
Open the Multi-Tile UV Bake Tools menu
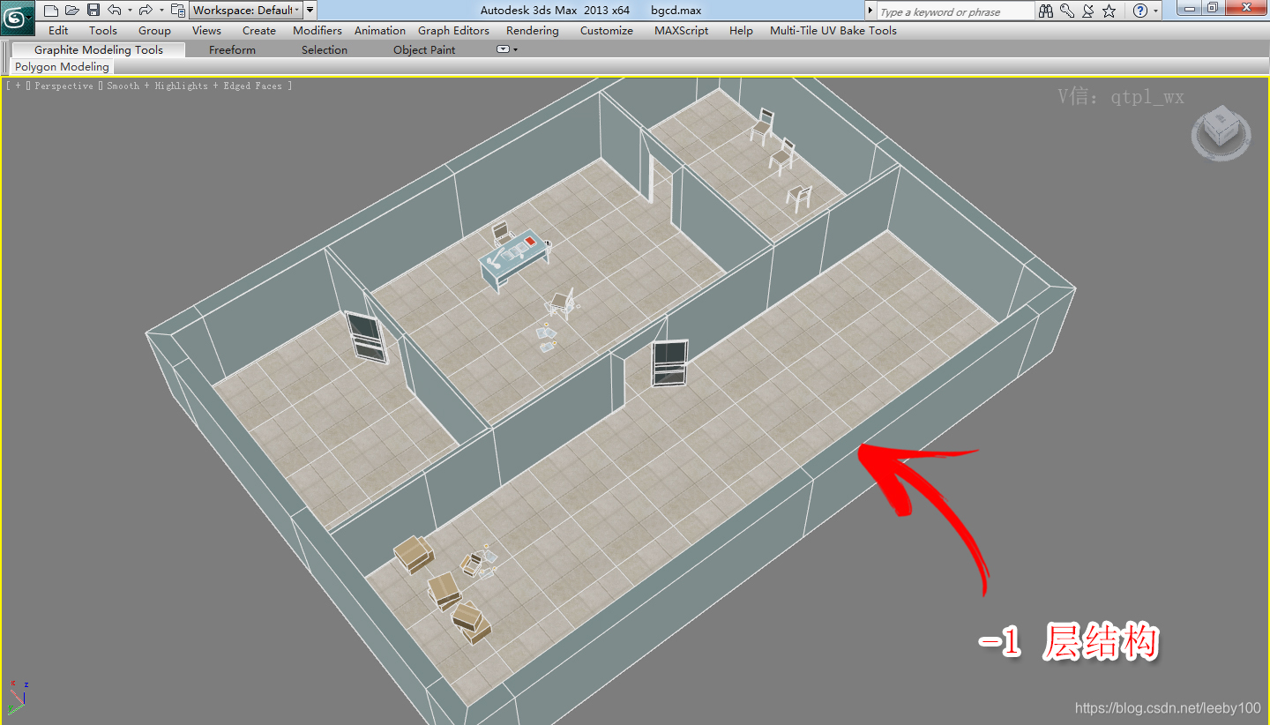pyautogui.click(x=833, y=30)
